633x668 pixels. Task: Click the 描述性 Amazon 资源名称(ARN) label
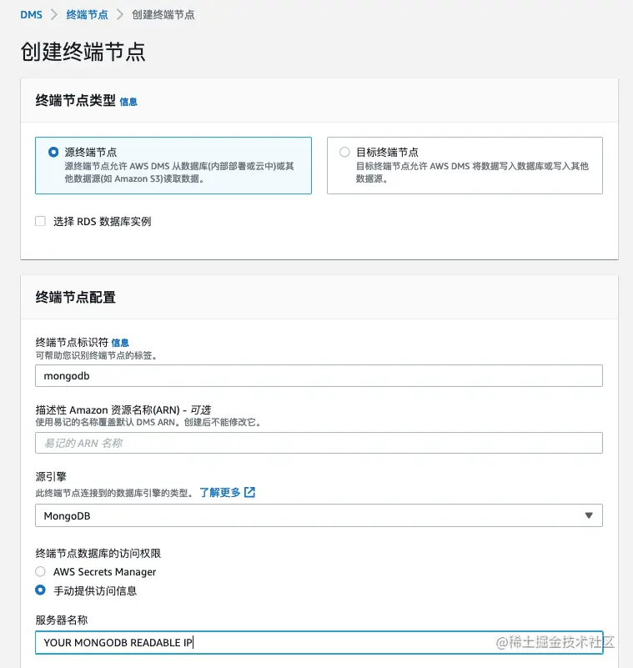pos(123,409)
